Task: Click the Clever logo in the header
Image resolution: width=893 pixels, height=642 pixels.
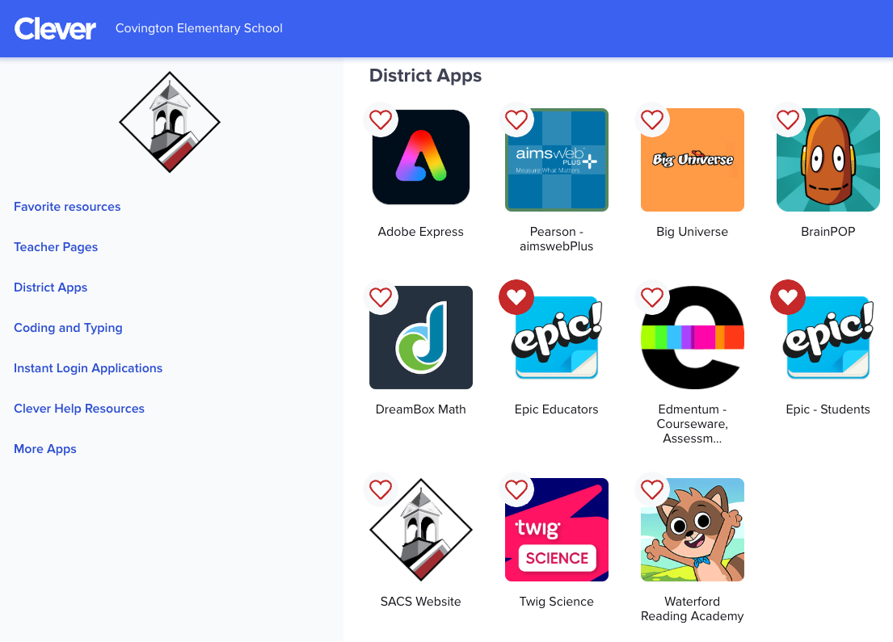Action: [x=54, y=28]
